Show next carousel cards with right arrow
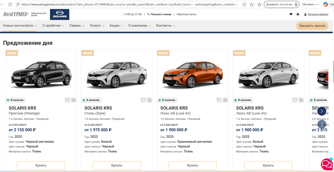 pos(322,111)
